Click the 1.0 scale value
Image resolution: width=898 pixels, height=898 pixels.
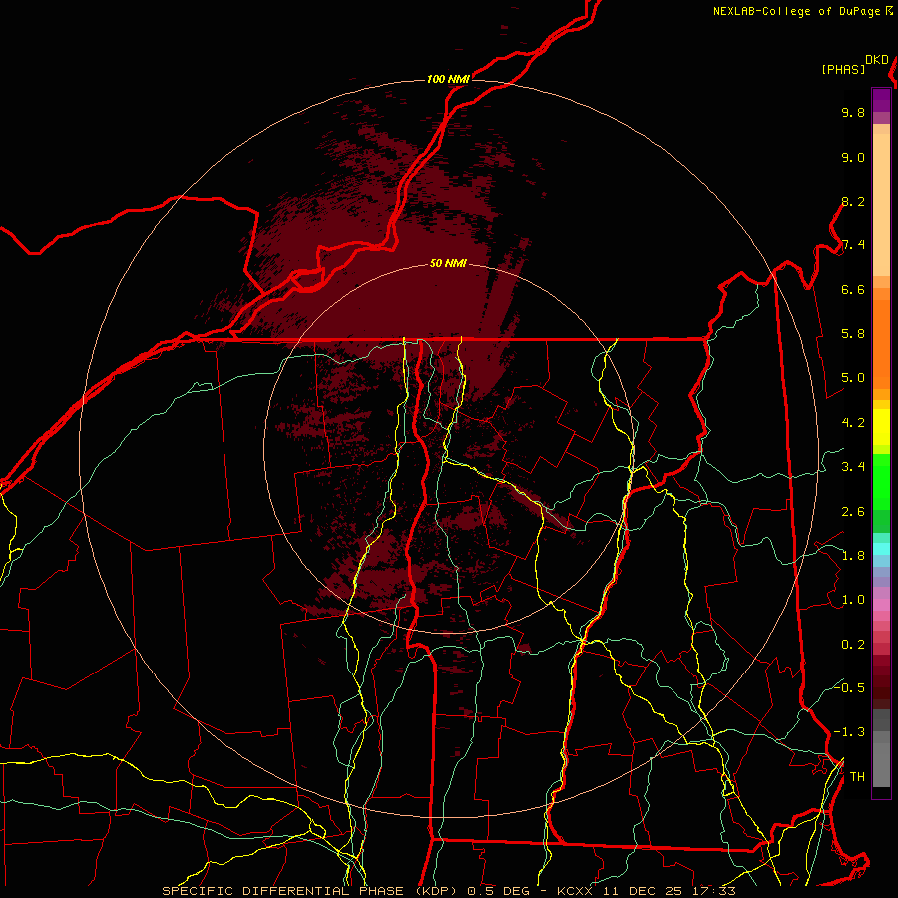pos(853,600)
